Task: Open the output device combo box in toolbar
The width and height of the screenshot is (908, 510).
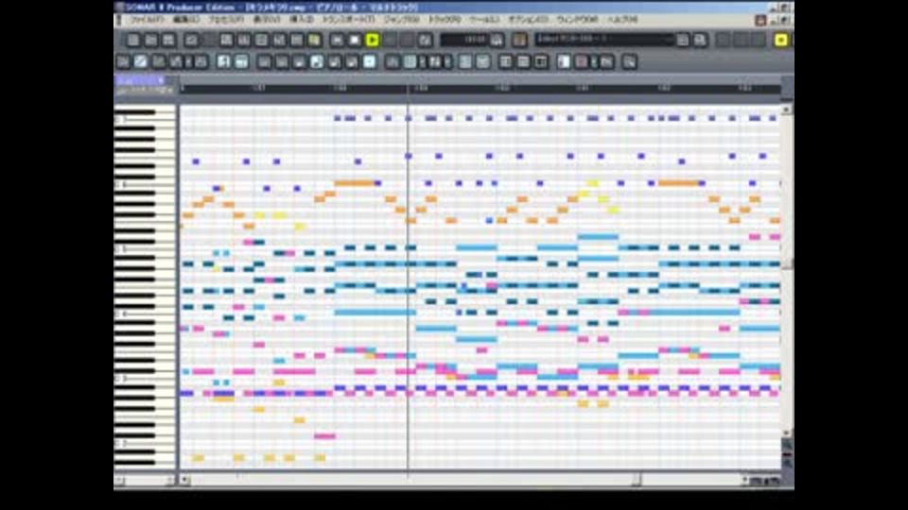Action: coord(604,40)
